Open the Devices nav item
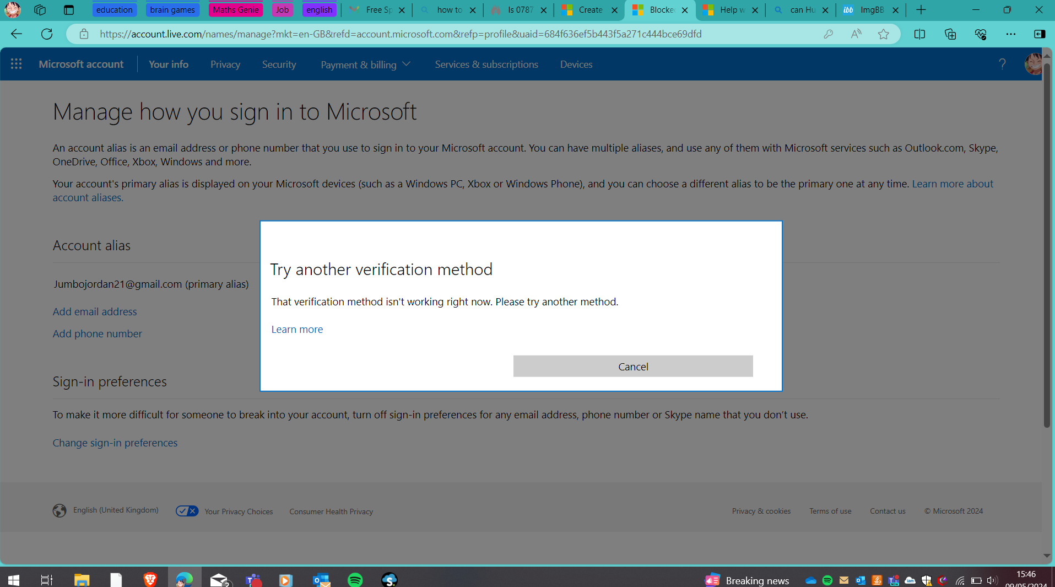Viewport: 1055px width, 587px height. coord(576,64)
